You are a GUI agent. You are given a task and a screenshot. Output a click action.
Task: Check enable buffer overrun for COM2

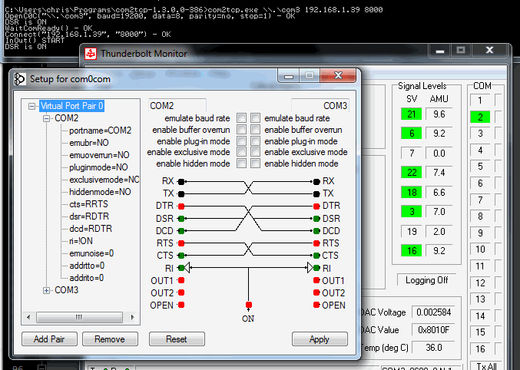pyautogui.click(x=241, y=129)
